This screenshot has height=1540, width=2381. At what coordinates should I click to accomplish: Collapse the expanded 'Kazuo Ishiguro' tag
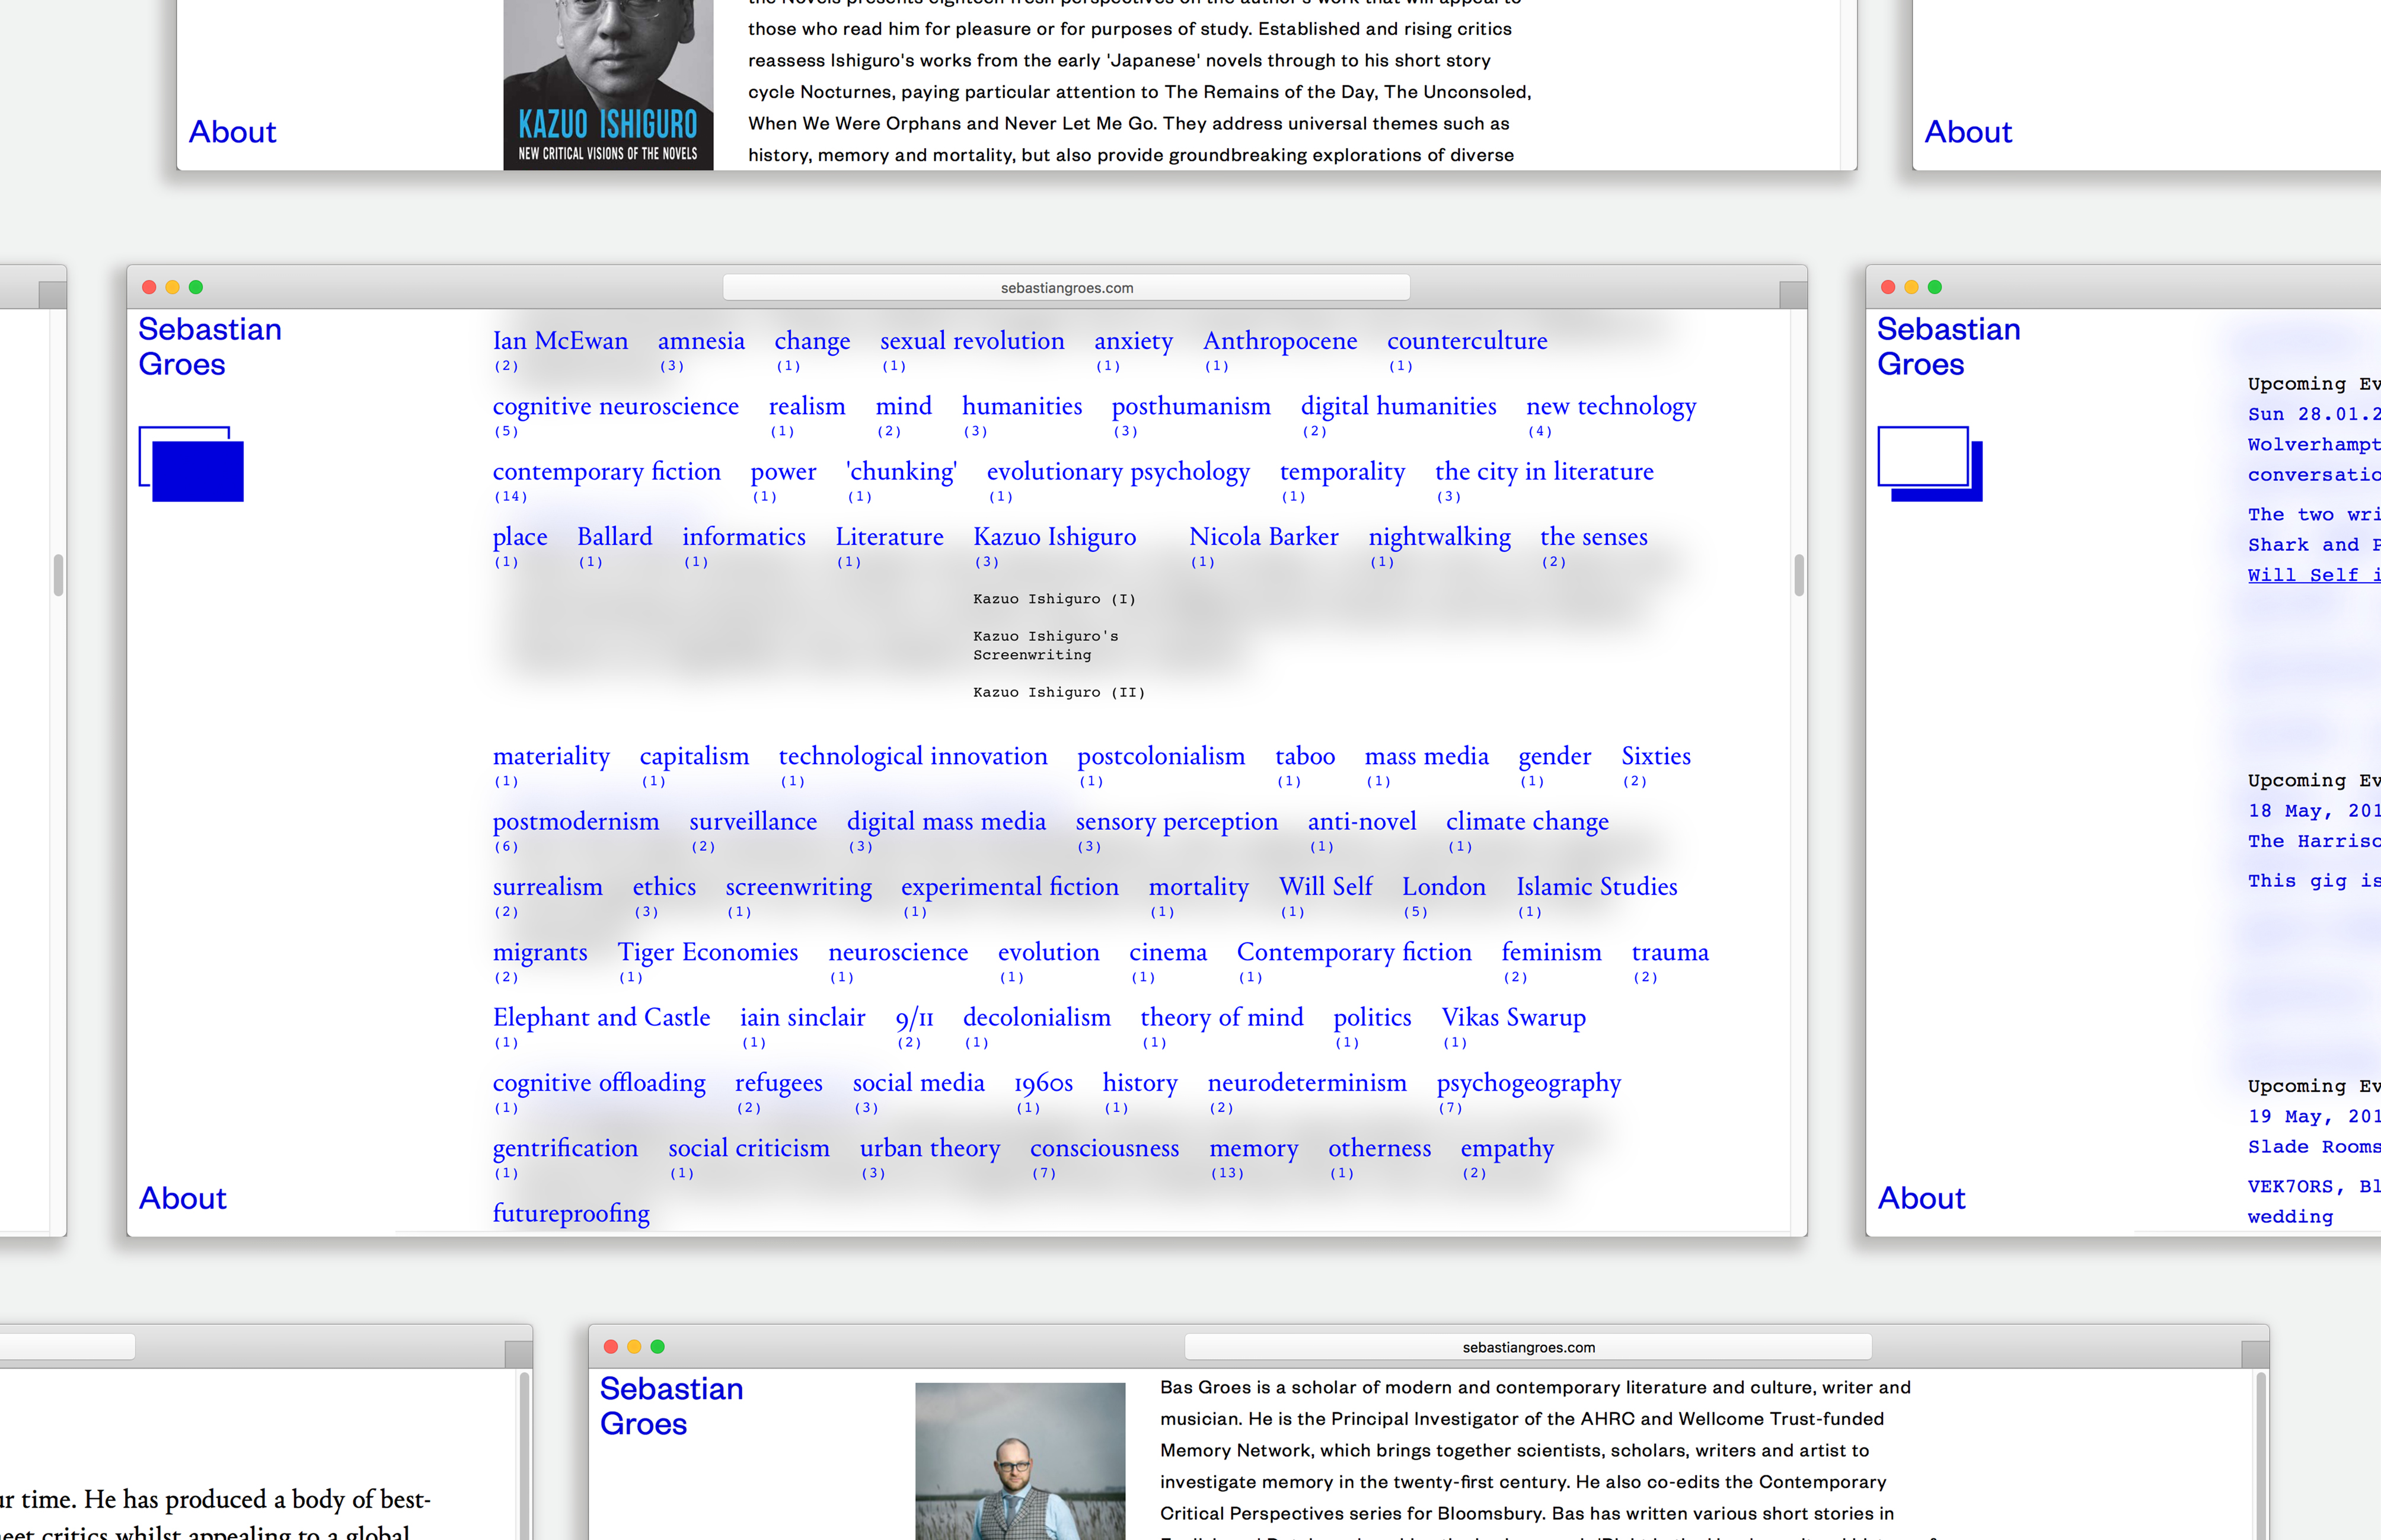pos(1054,537)
